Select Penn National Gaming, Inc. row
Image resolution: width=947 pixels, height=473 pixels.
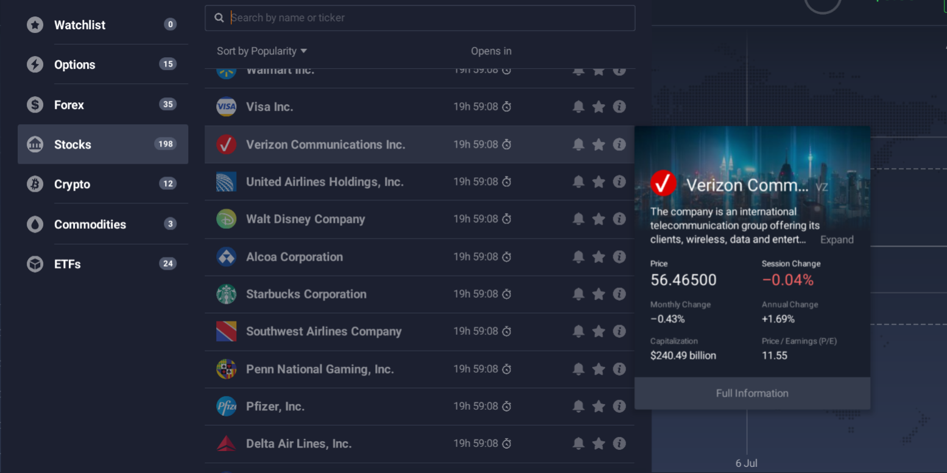(420, 369)
